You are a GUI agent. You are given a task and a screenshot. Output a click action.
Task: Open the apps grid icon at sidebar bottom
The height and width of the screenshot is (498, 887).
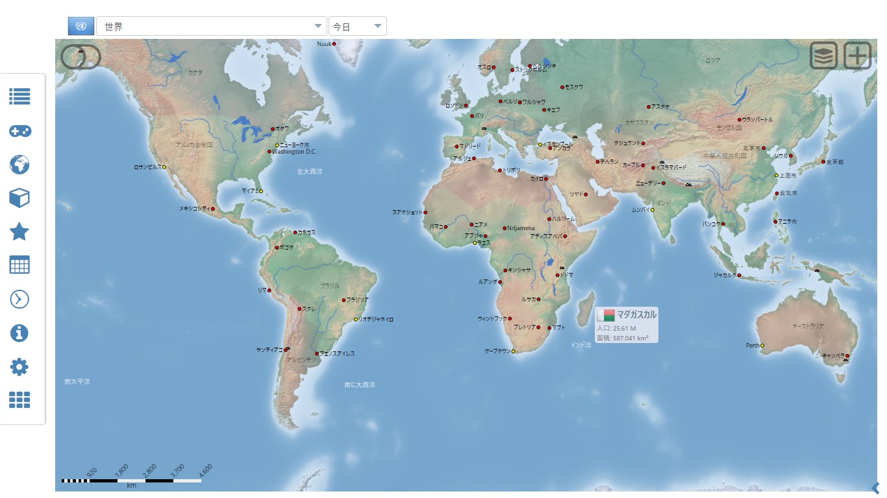pyautogui.click(x=19, y=400)
